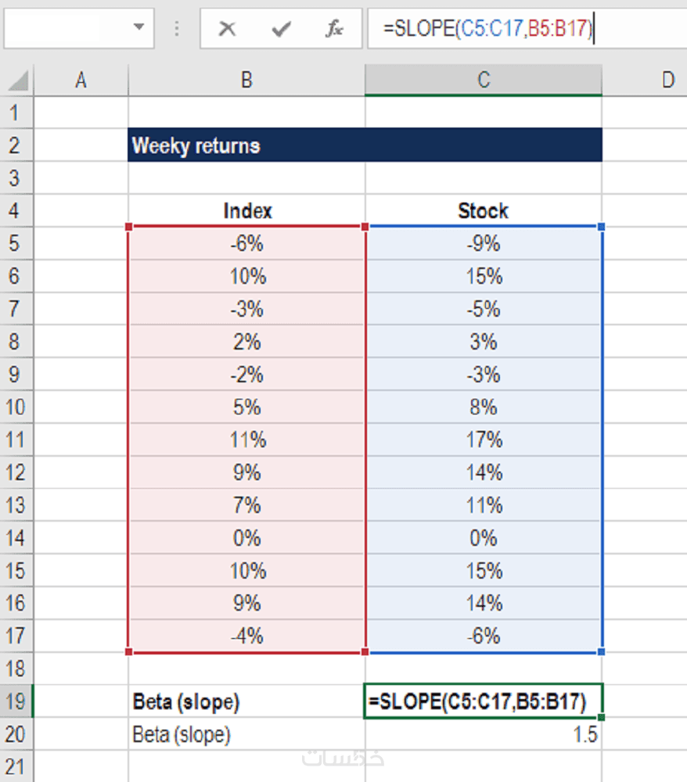687x782 pixels.
Task: Click the 'Weeky returns' title cell
Action: [x=246, y=145]
